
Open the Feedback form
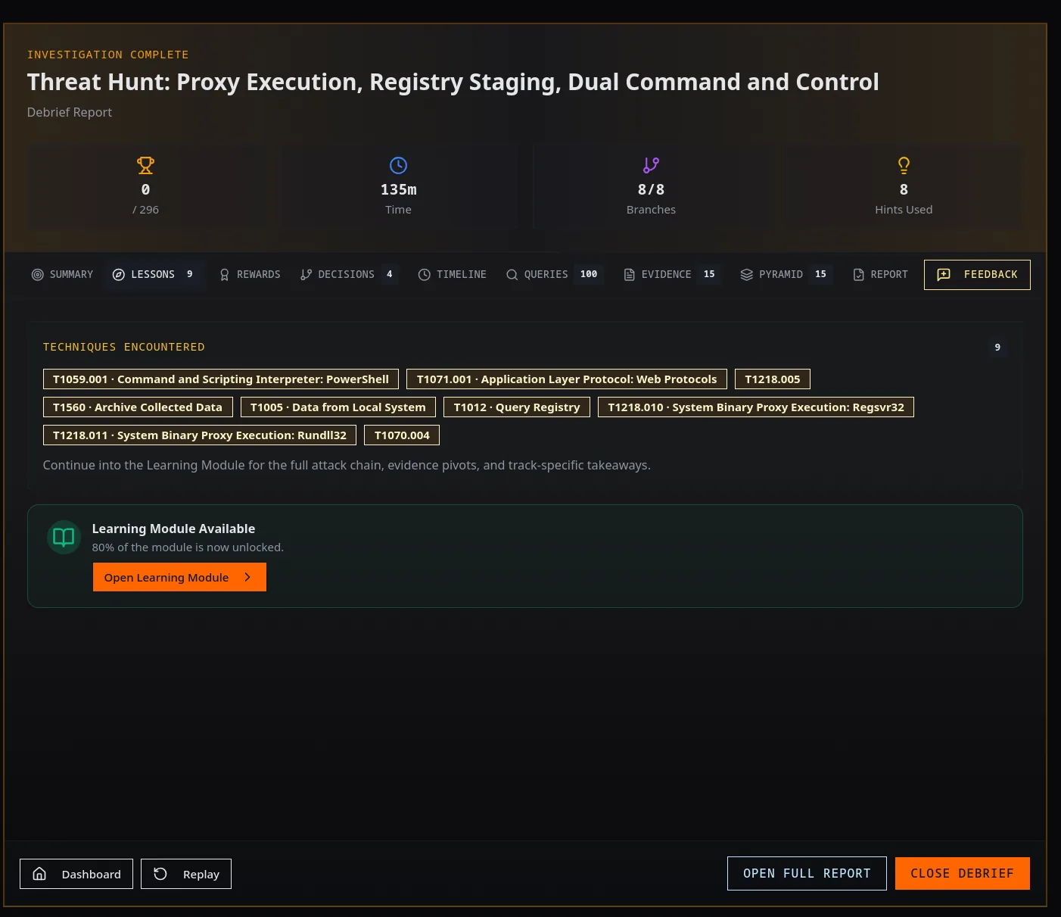(x=977, y=275)
